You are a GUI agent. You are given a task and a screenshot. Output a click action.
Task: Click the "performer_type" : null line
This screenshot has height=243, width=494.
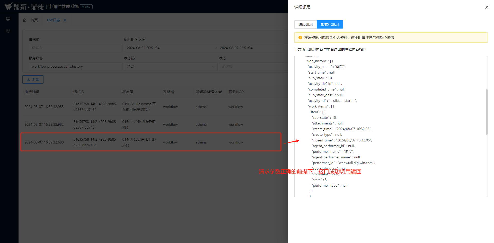pos(329,185)
